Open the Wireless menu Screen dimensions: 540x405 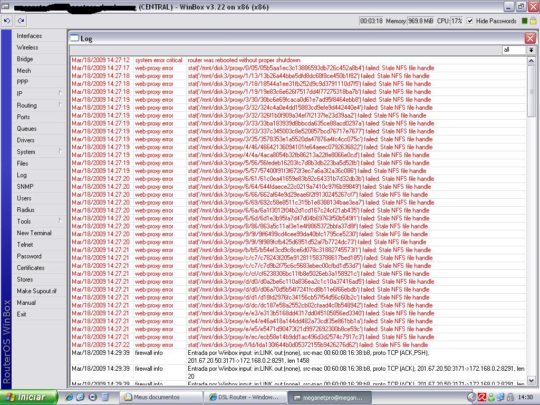[x=27, y=47]
